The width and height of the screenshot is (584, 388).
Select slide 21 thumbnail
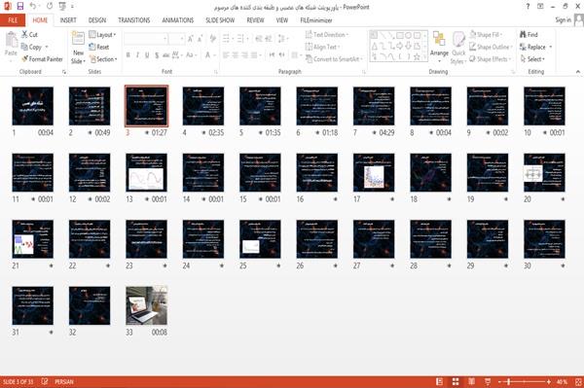click(x=33, y=239)
